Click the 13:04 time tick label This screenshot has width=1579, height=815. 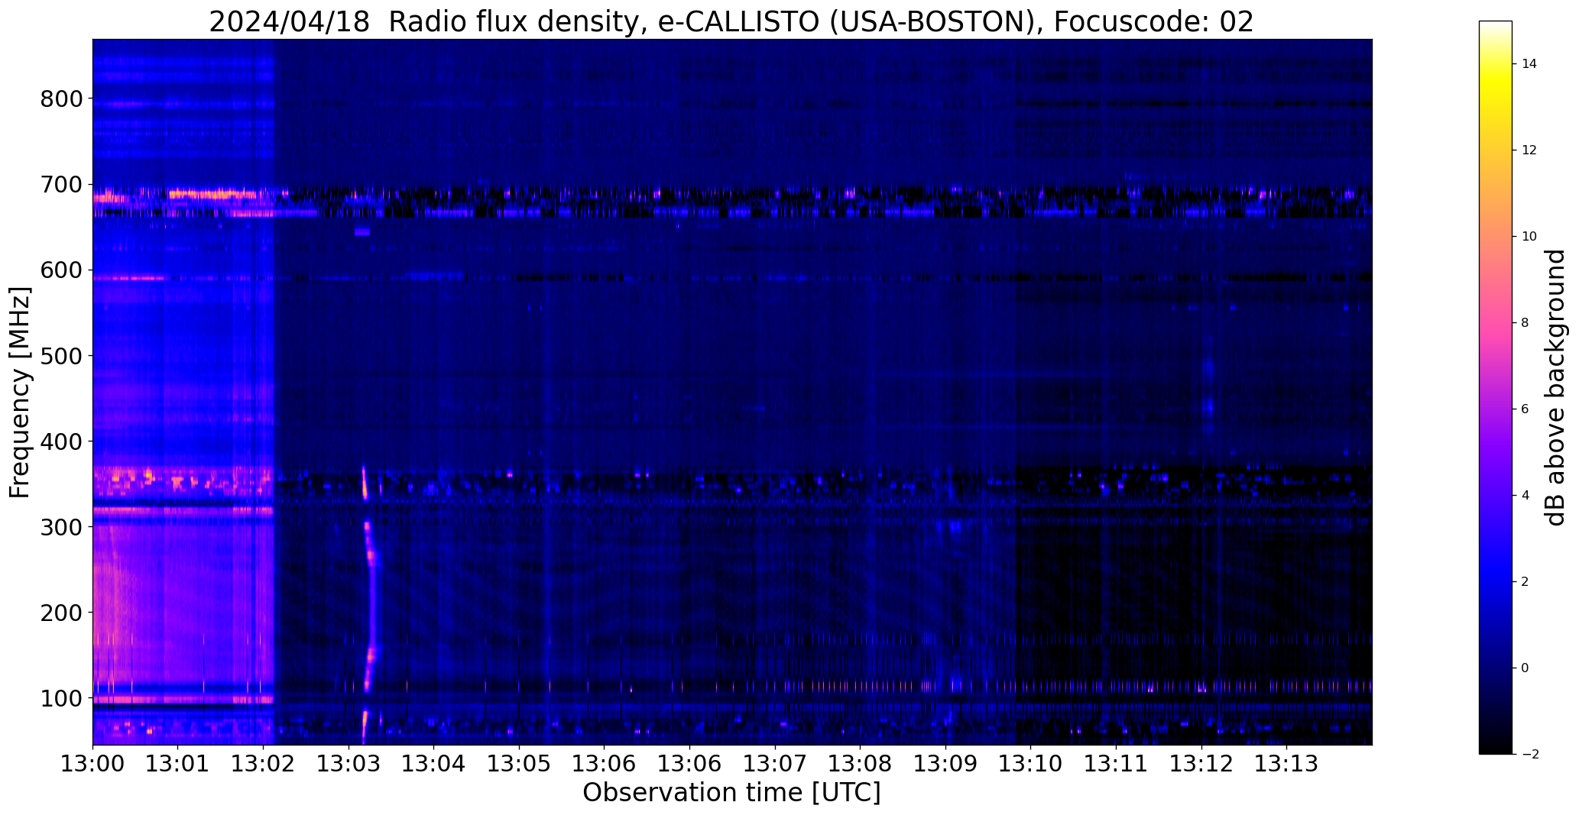pos(434,763)
